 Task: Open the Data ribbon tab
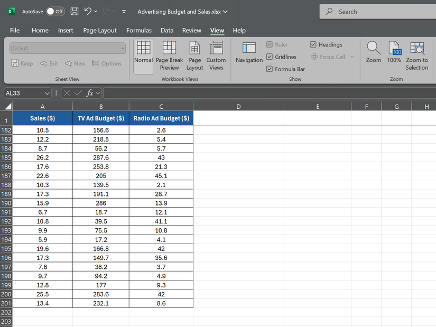pyautogui.click(x=167, y=30)
